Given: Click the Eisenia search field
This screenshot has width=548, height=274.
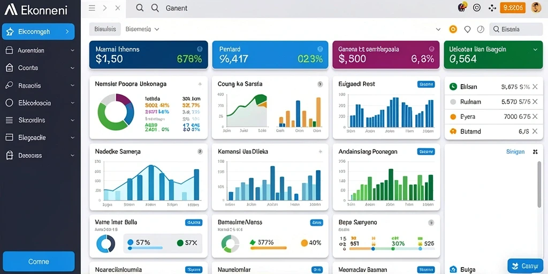Looking at the screenshot, I should coord(516,29).
